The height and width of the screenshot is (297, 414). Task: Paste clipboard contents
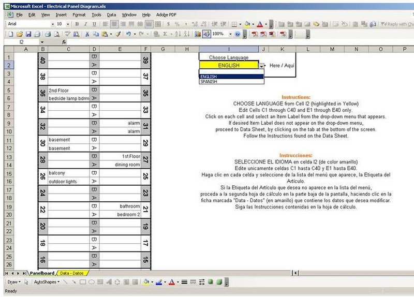click(105, 34)
